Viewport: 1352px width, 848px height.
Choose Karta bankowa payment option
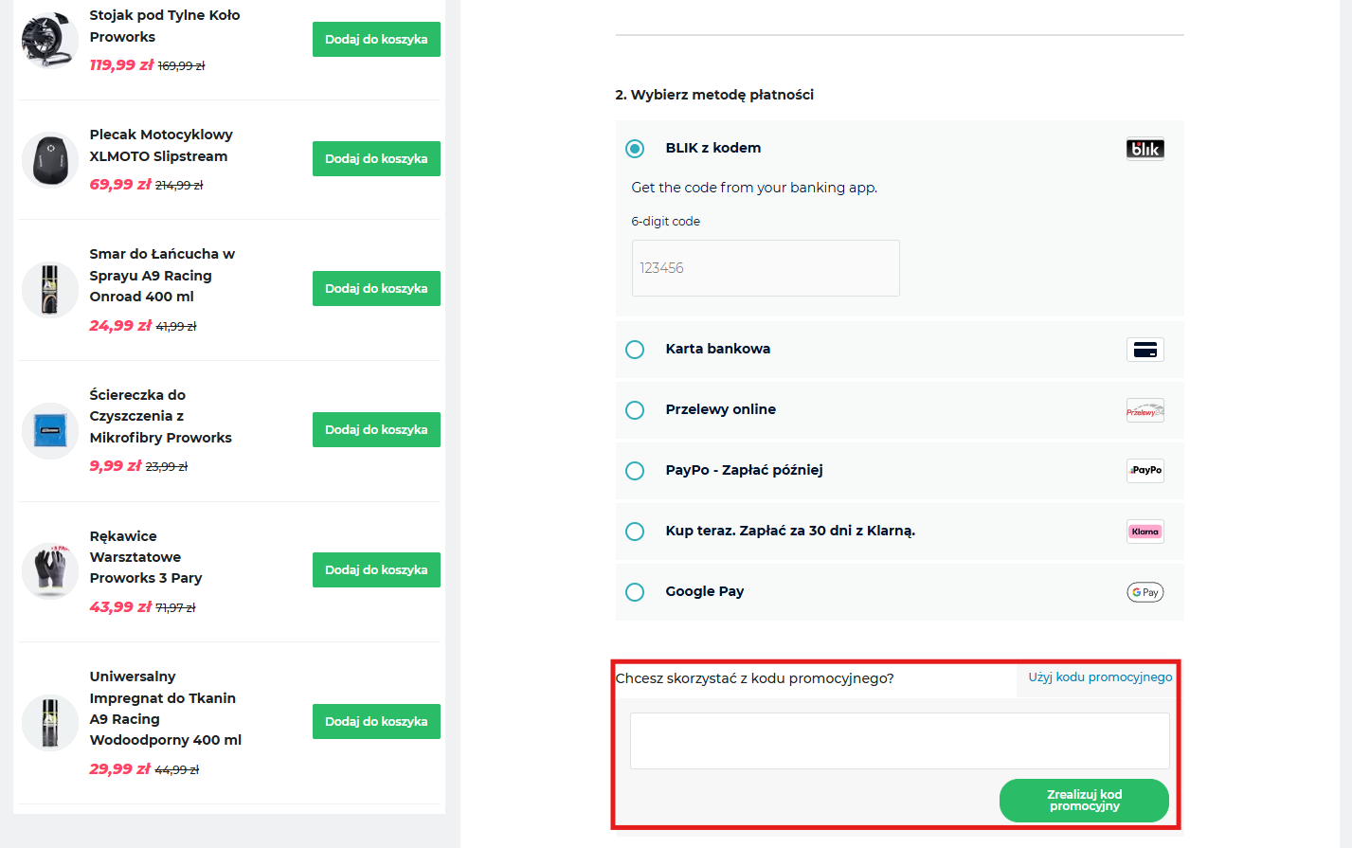tap(635, 350)
